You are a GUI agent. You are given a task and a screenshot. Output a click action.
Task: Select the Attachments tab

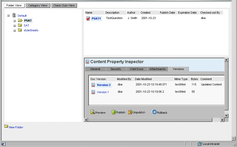[157, 69]
